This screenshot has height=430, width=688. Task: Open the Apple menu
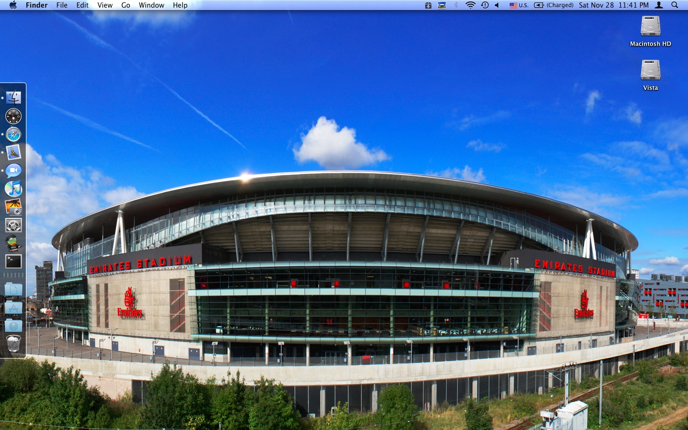pos(13,5)
